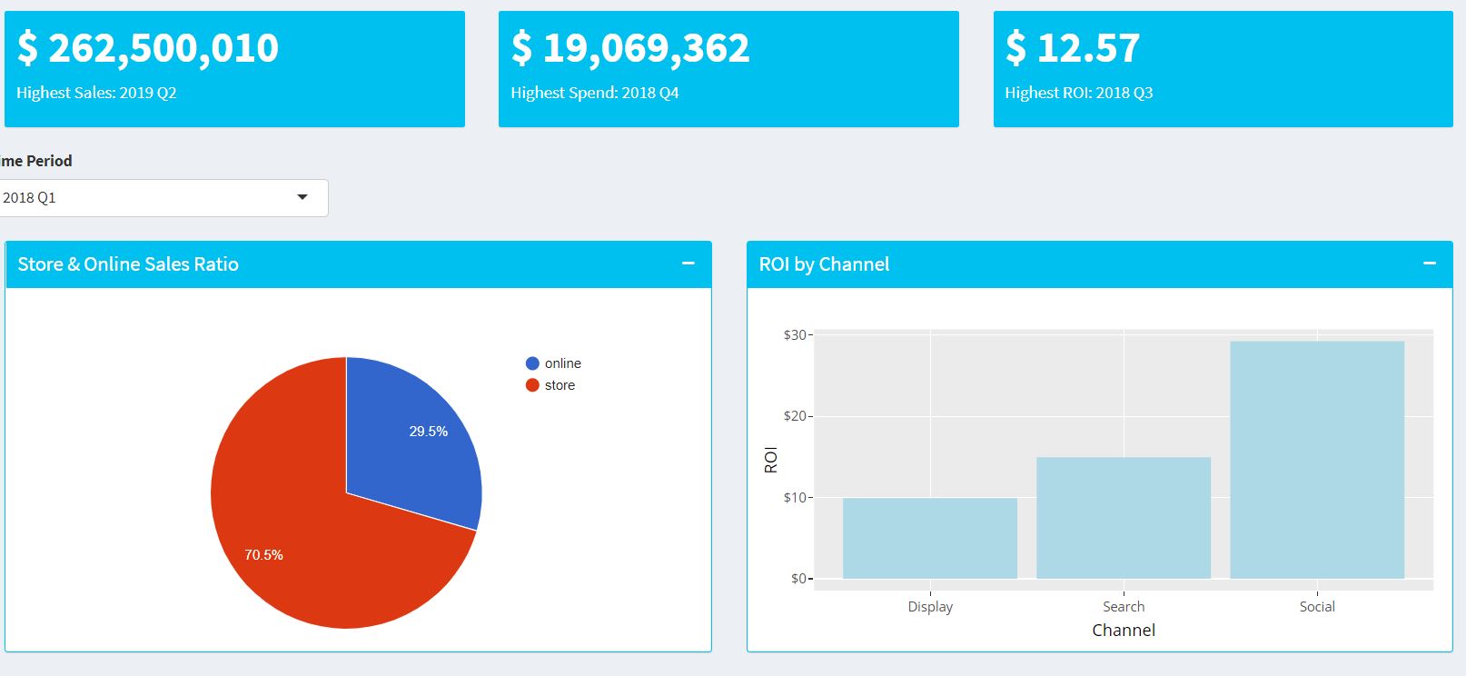Open the Time Period dropdown arrow
This screenshot has height=676, width=1466.
click(302, 197)
